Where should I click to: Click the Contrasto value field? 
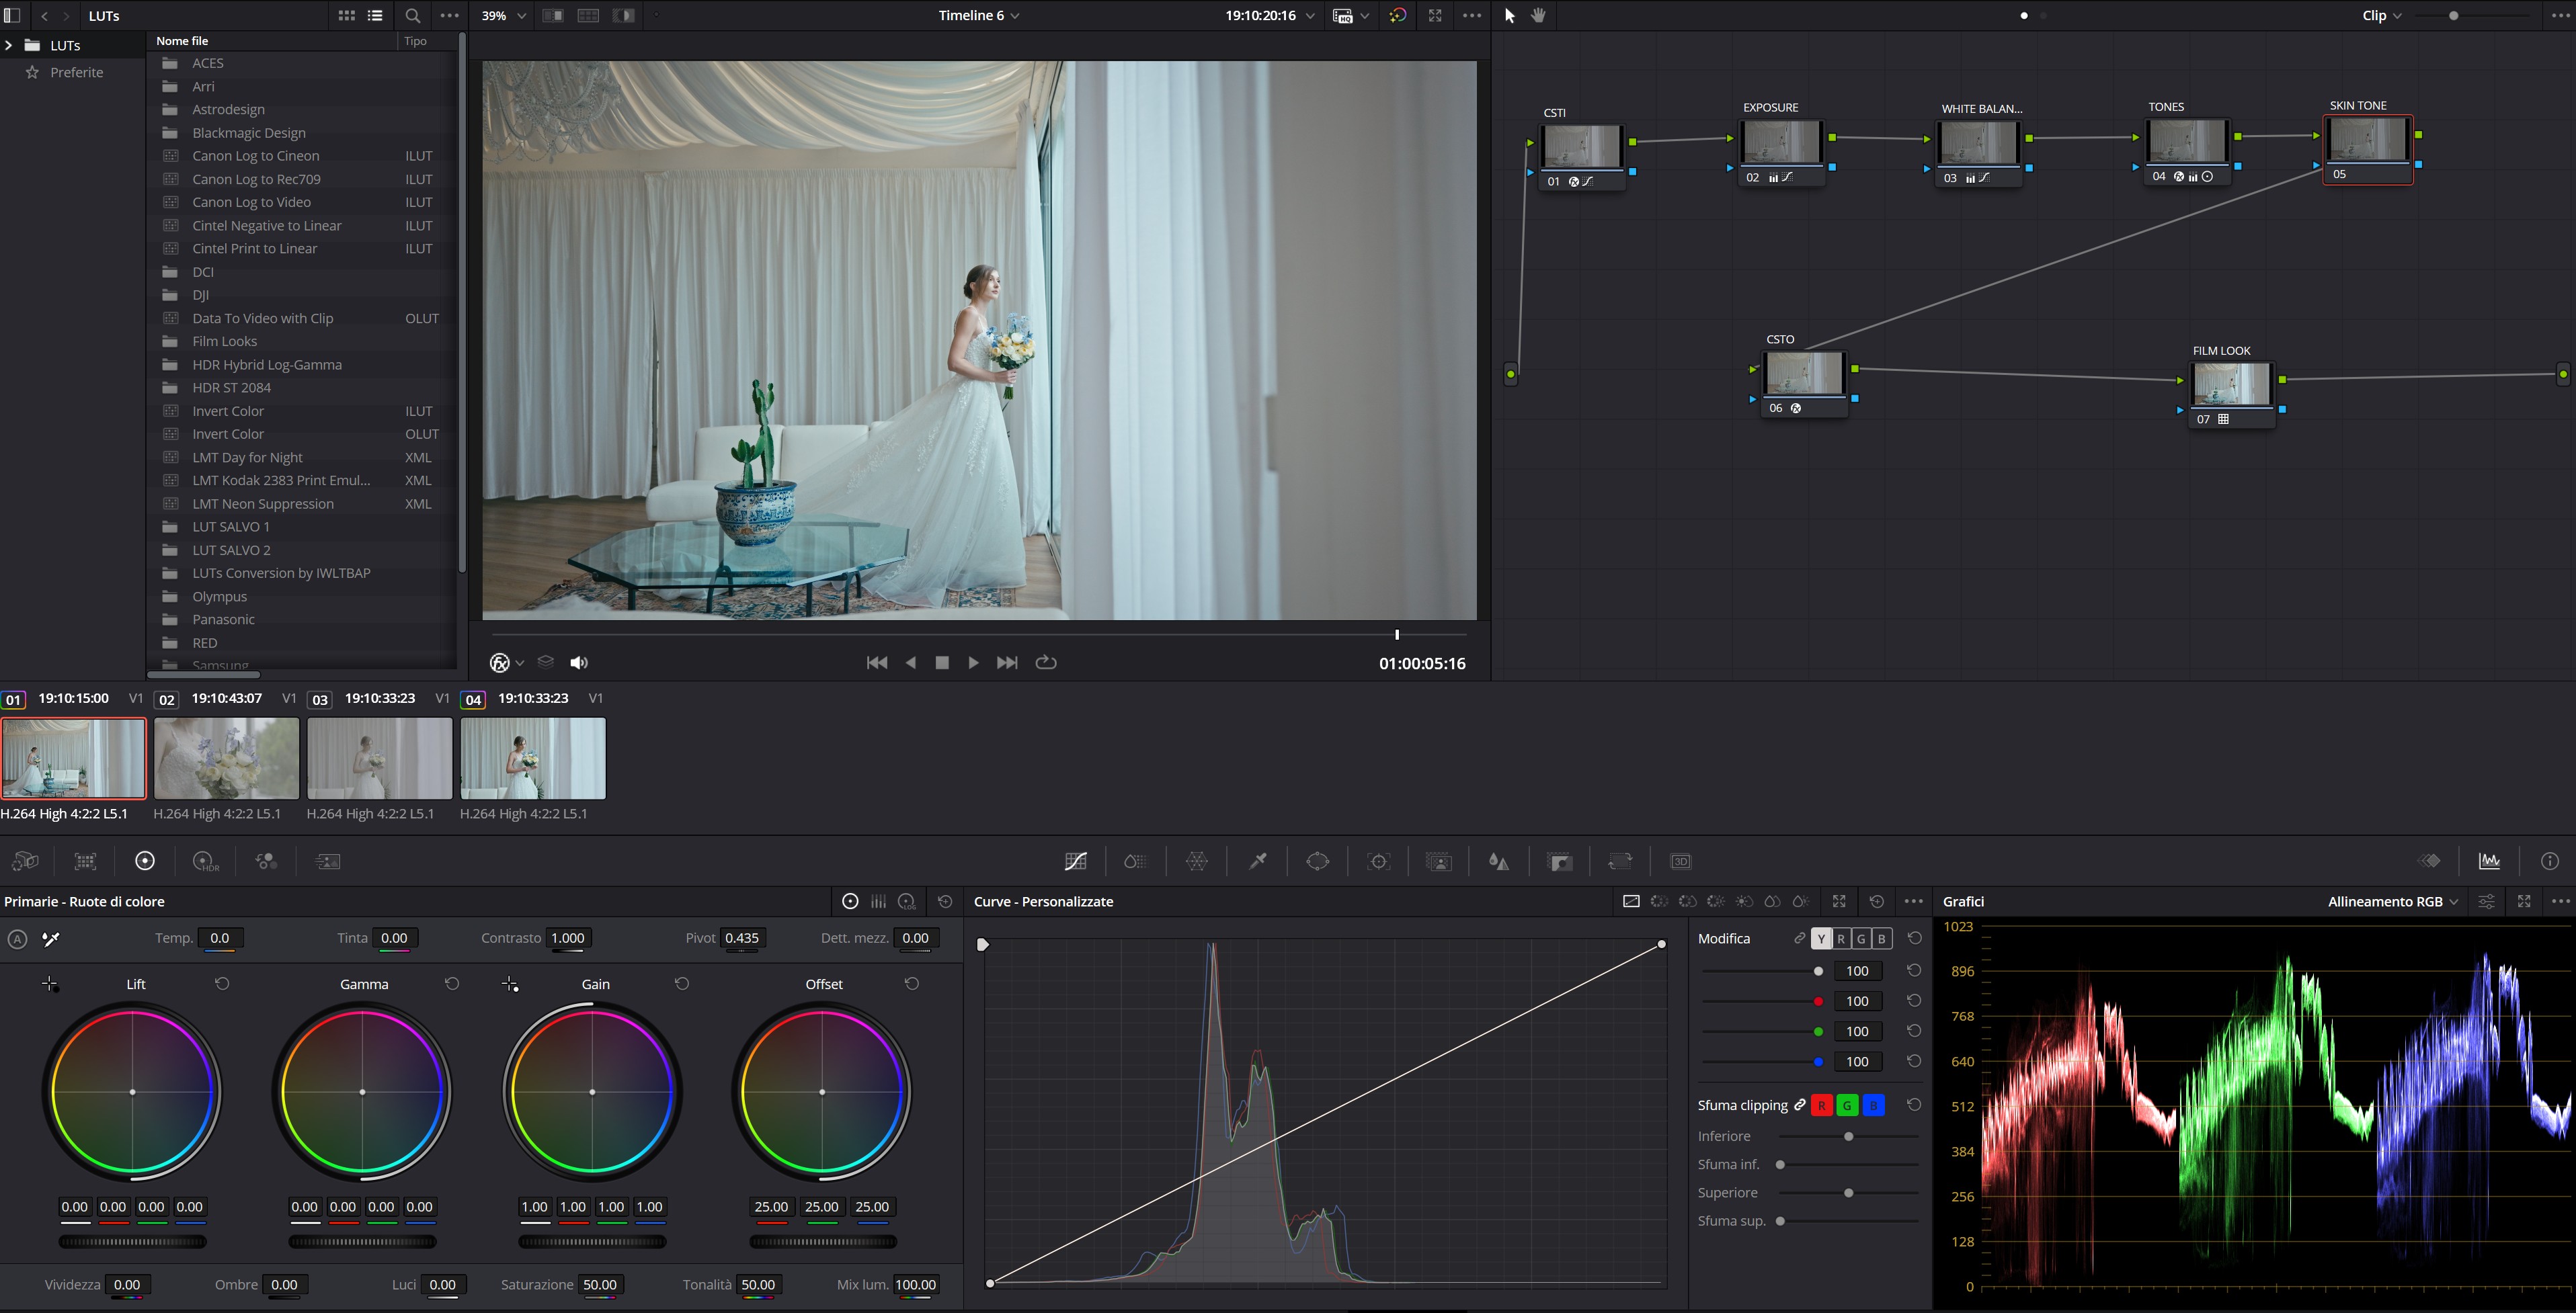[568, 938]
